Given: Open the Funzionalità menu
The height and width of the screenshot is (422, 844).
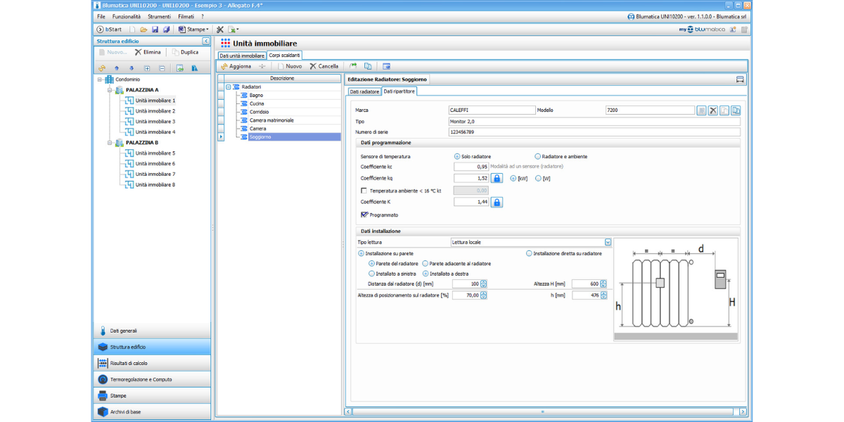Looking at the screenshot, I should 127,16.
